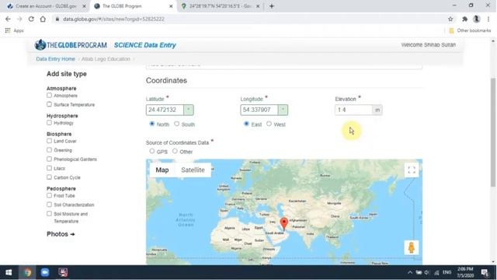497x280 pixels.
Task: Open a new browser tab
Action: pyautogui.click(x=272, y=6)
